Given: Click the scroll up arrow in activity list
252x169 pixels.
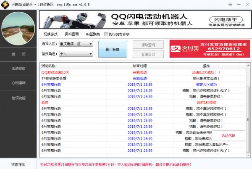Looking at the screenshot, I should point(248,65).
